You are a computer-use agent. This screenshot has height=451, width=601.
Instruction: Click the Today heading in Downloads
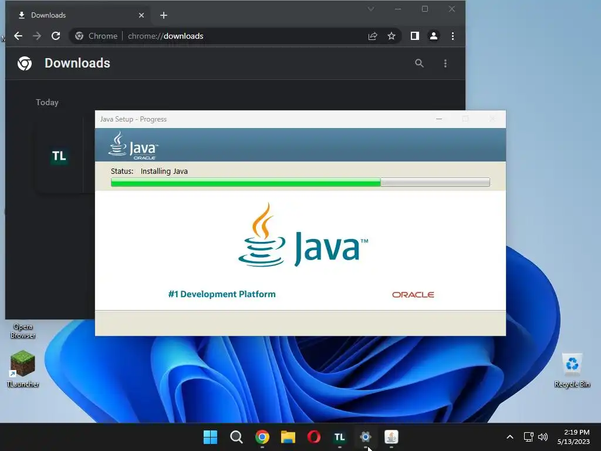(x=47, y=102)
